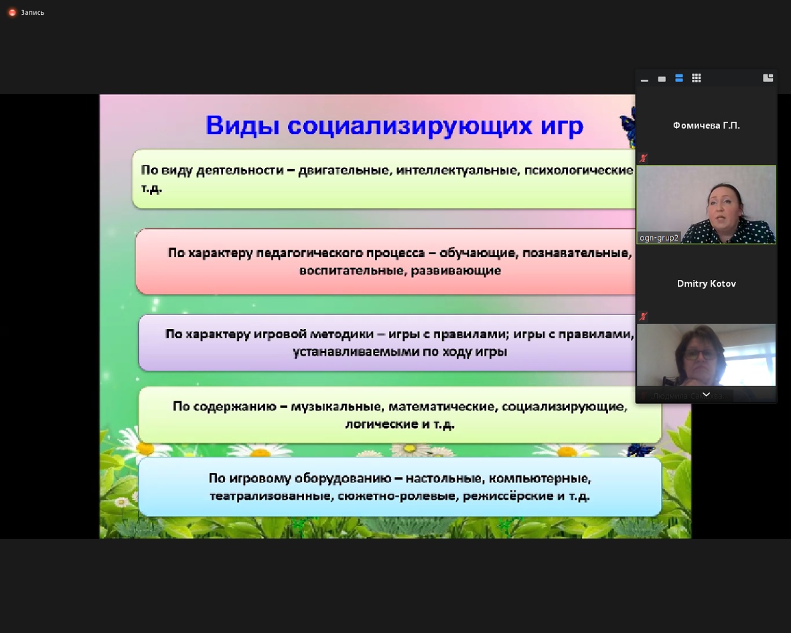Click the red recording indicator dot
This screenshot has height=633, width=791.
click(x=12, y=13)
